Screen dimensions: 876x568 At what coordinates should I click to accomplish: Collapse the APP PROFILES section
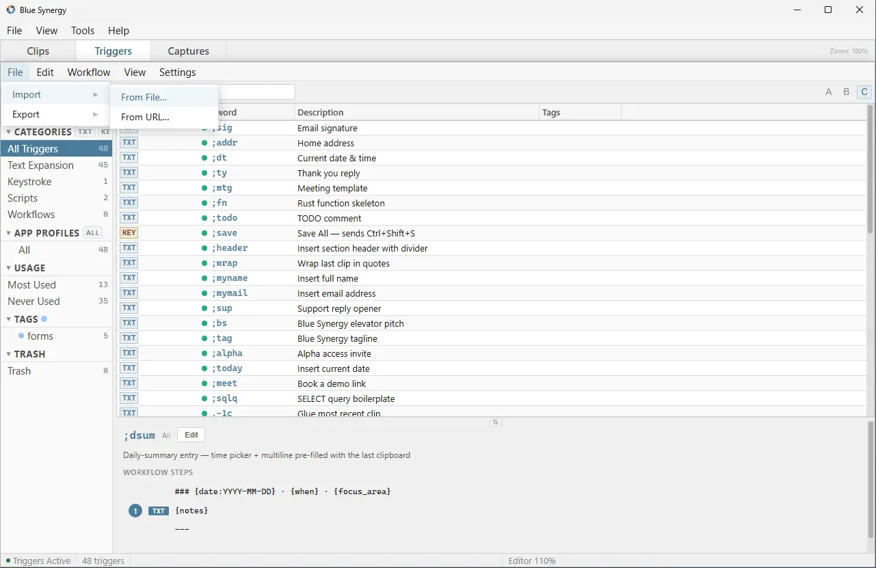pyautogui.click(x=9, y=233)
